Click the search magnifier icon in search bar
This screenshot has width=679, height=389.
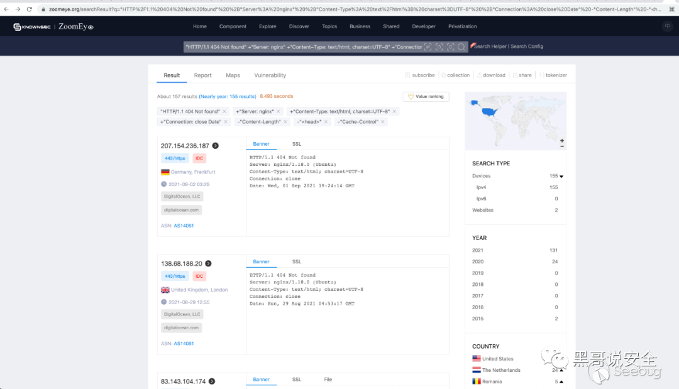coord(461,47)
